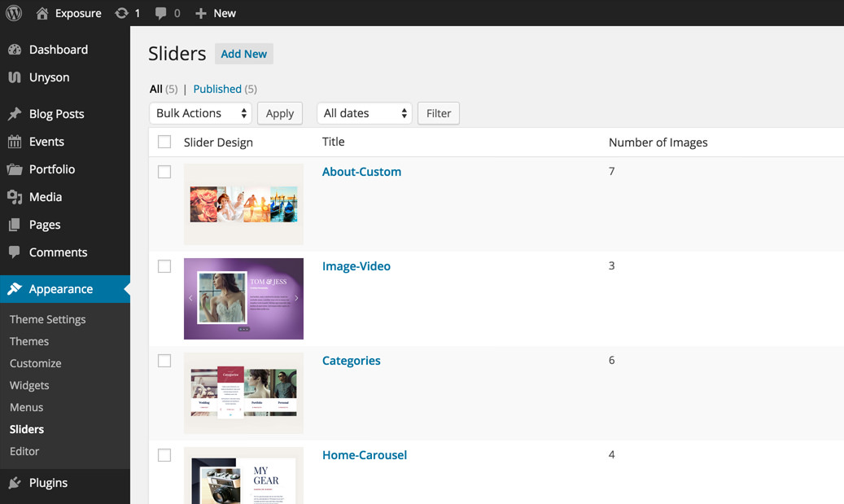The height and width of the screenshot is (504, 844).
Task: Click the home icon beside Exposure
Action: point(42,13)
